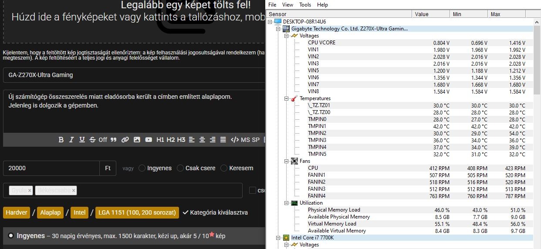The image size is (541, 249).
Task: Insert a YouTube video via the play icon
Action: [x=149, y=140]
